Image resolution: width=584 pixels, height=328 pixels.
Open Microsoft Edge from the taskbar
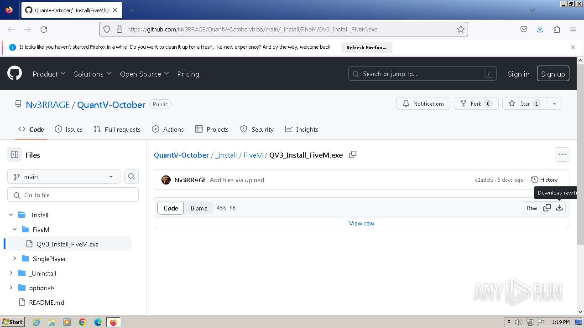(98, 322)
